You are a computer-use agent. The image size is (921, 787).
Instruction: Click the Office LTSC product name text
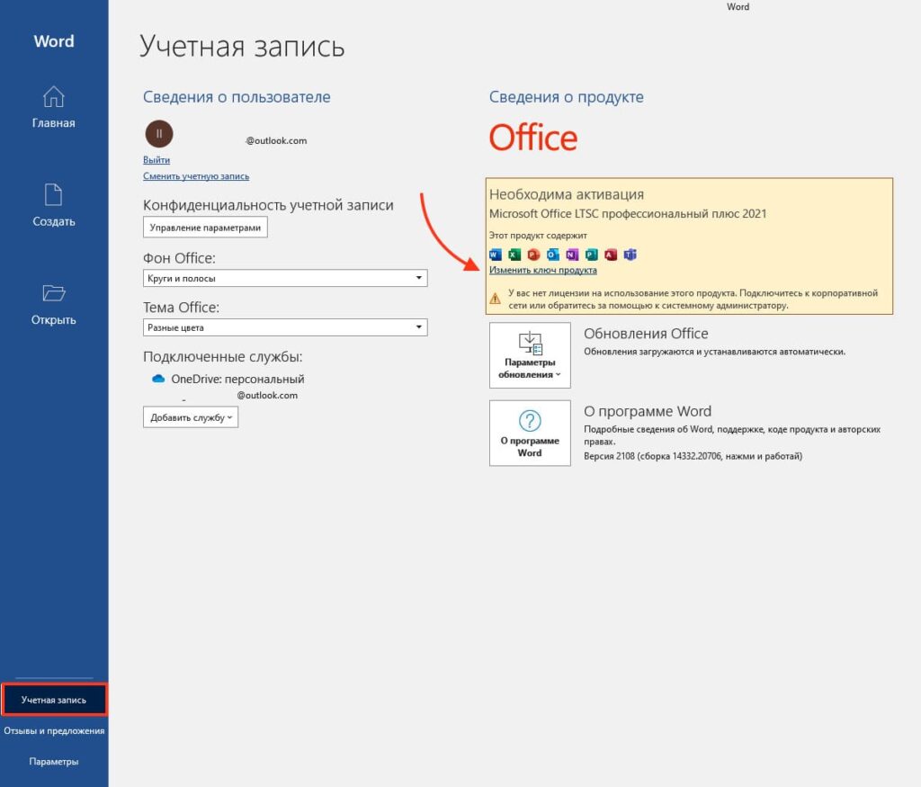coord(628,214)
